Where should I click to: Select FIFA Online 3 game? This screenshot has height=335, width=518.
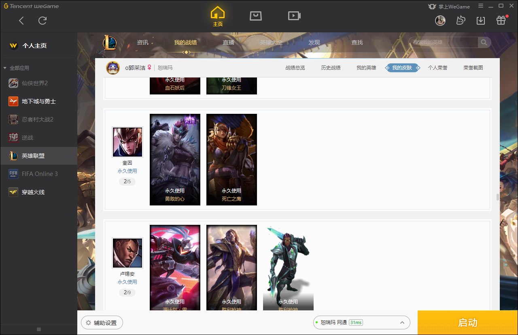pos(38,174)
